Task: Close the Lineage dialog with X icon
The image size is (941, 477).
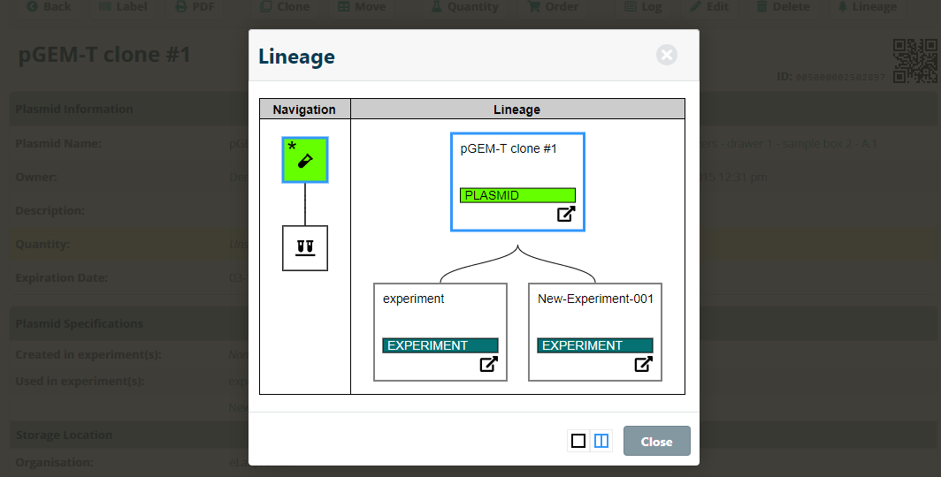Action: point(667,55)
